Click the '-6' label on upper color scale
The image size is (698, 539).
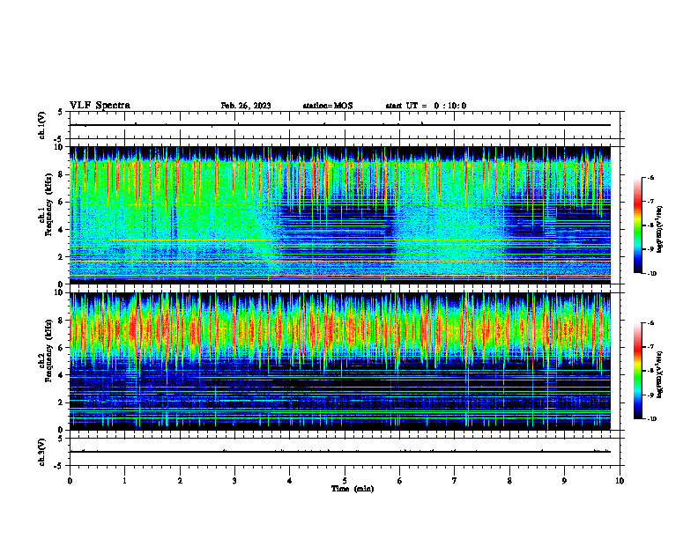coord(650,177)
